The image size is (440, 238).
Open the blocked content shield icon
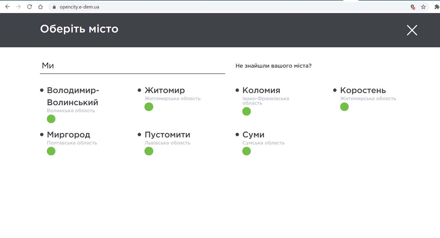pyautogui.click(x=413, y=7)
